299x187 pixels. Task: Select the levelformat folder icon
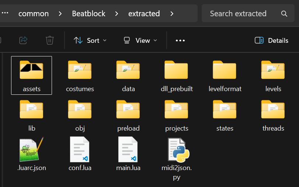pos(225,70)
